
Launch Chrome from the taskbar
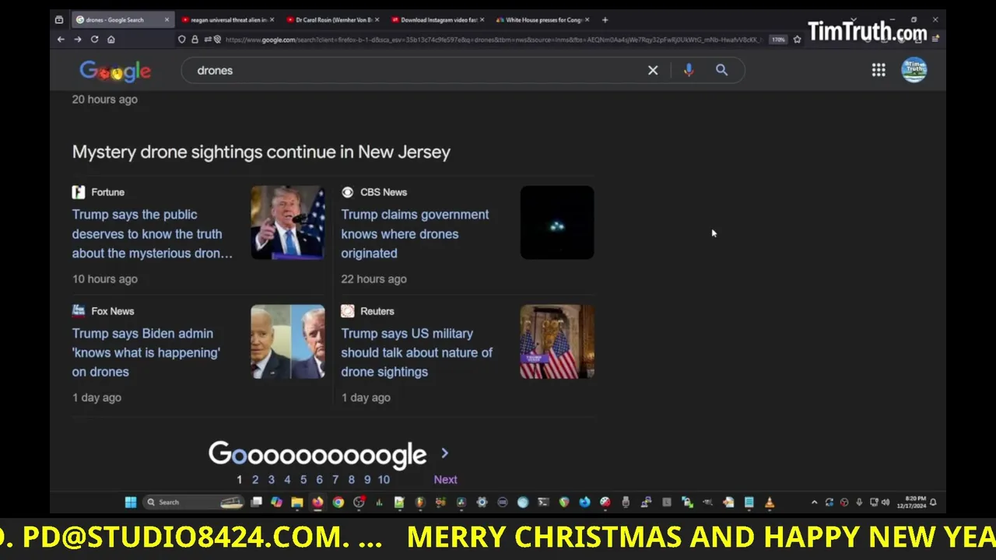coord(338,502)
